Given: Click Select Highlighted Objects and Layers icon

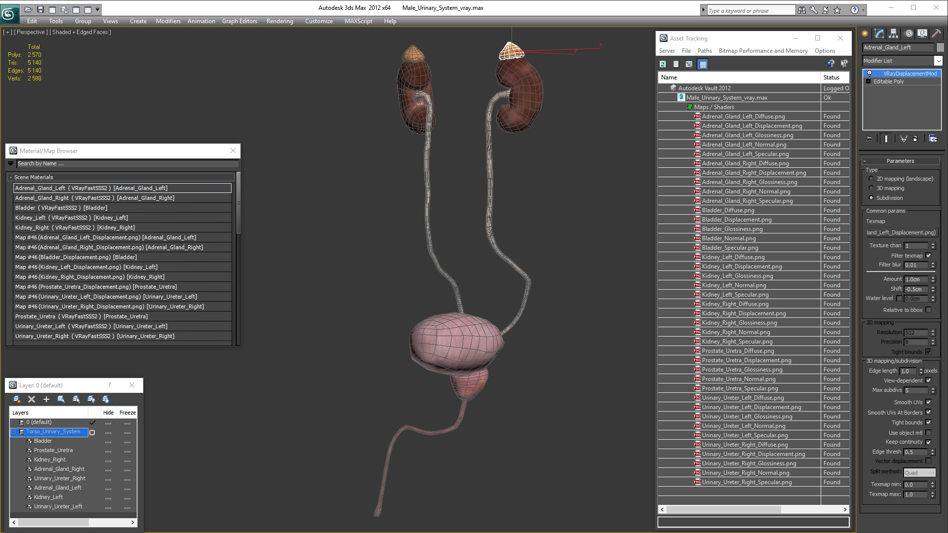Looking at the screenshot, I should click(61, 399).
